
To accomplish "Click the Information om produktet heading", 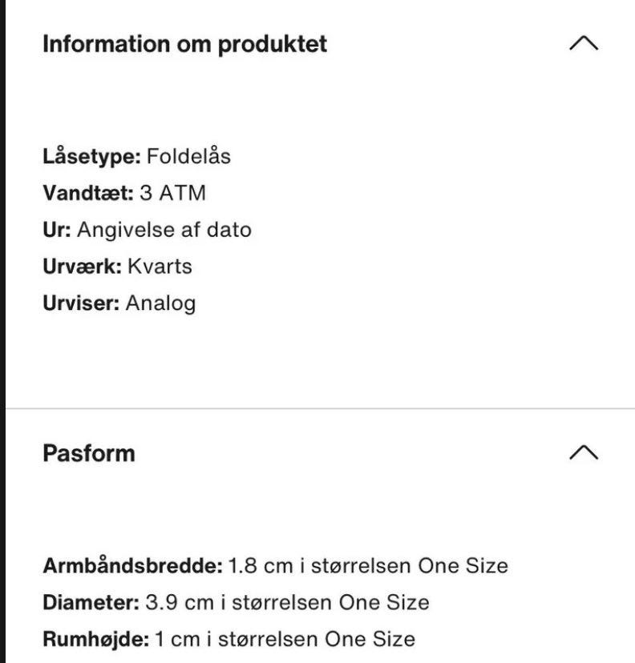I will [184, 43].
